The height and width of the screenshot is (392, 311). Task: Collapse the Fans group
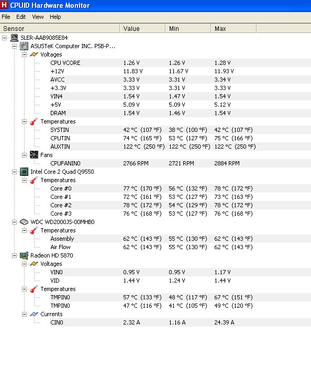click(x=24, y=155)
